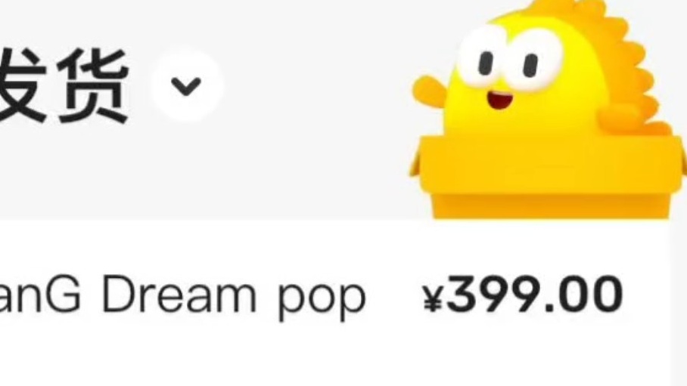Click the yen currency symbol
Viewport: 687px width, 386px height.
point(433,298)
